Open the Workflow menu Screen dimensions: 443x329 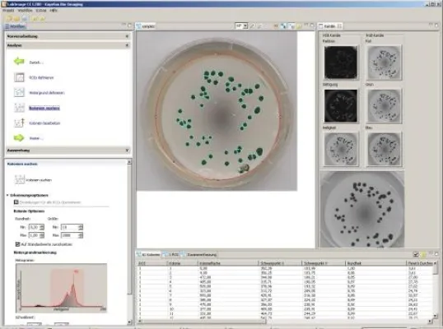(x=26, y=10)
